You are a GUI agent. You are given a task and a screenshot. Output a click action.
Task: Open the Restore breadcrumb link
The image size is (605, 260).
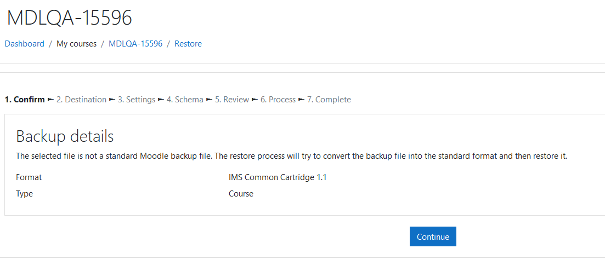(x=188, y=44)
